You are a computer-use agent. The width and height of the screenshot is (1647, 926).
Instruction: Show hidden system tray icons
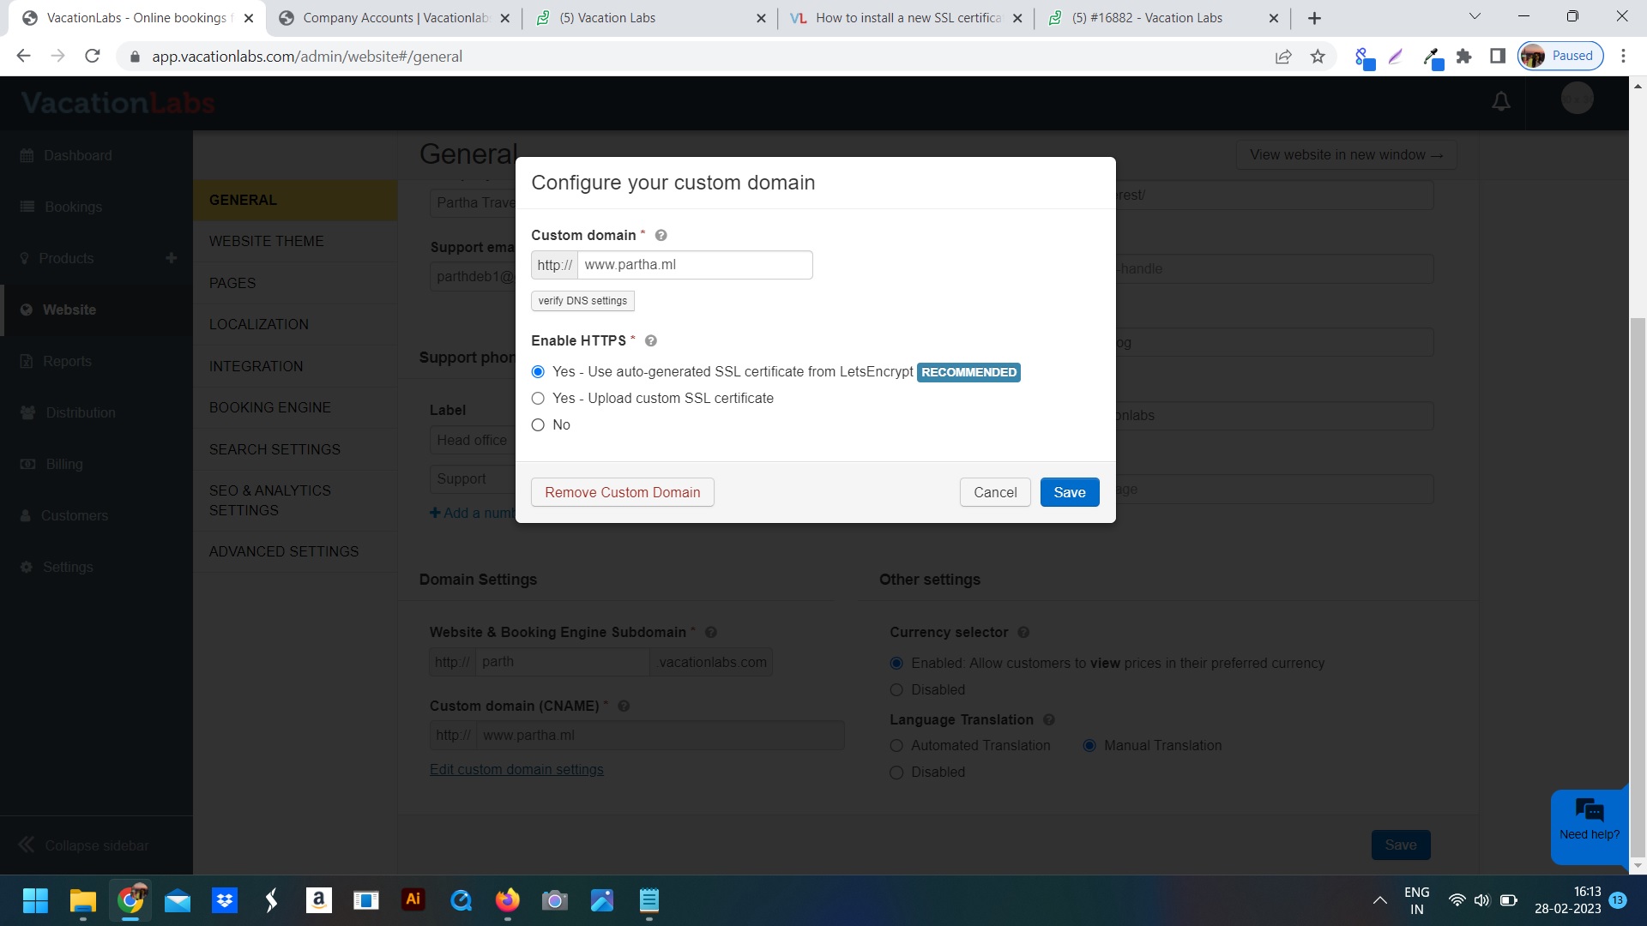pyautogui.click(x=1379, y=900)
